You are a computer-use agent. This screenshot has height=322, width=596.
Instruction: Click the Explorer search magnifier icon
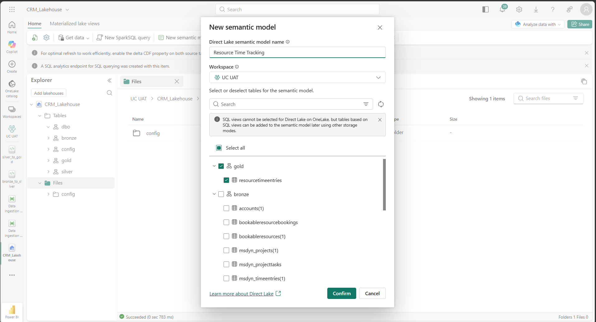click(x=109, y=93)
